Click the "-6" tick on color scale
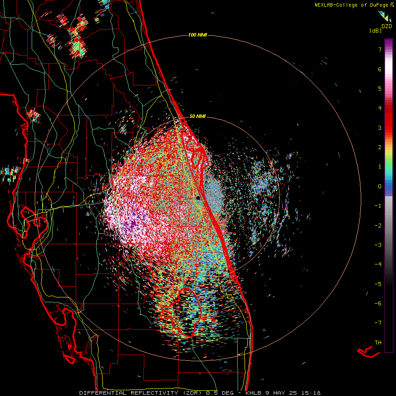 click(x=378, y=303)
